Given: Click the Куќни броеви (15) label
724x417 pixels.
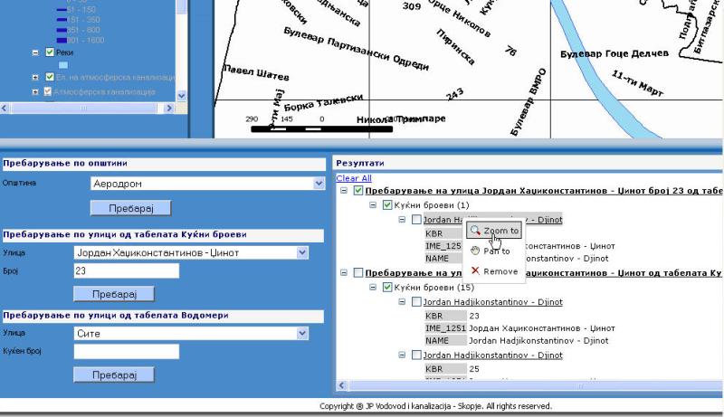Looking at the screenshot, I should pyautogui.click(x=434, y=288).
